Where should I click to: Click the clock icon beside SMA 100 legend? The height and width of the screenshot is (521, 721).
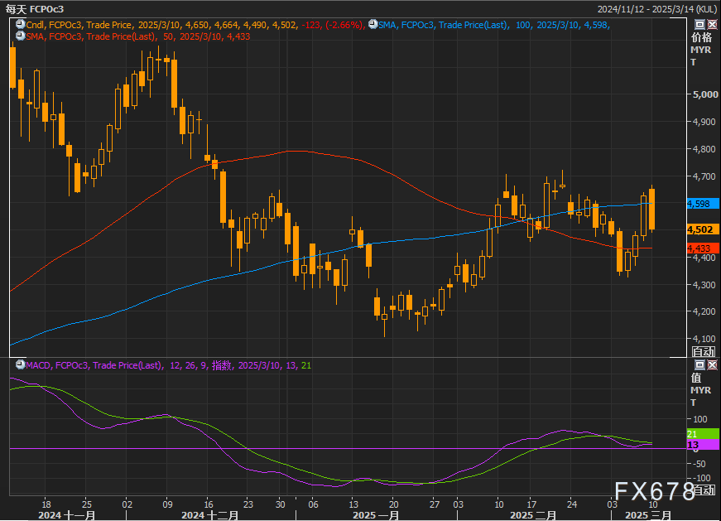372,26
